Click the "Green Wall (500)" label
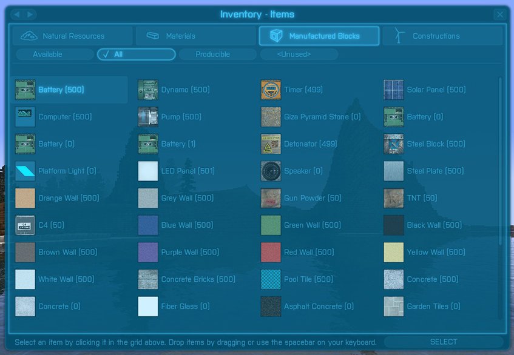The image size is (514, 355). point(313,225)
